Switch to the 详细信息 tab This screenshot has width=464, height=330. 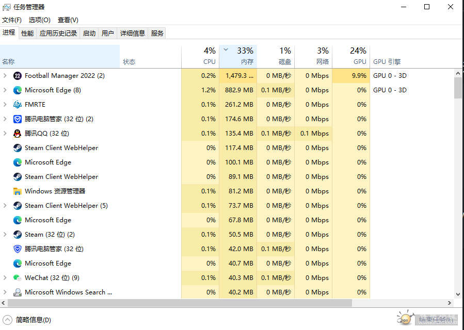(132, 34)
